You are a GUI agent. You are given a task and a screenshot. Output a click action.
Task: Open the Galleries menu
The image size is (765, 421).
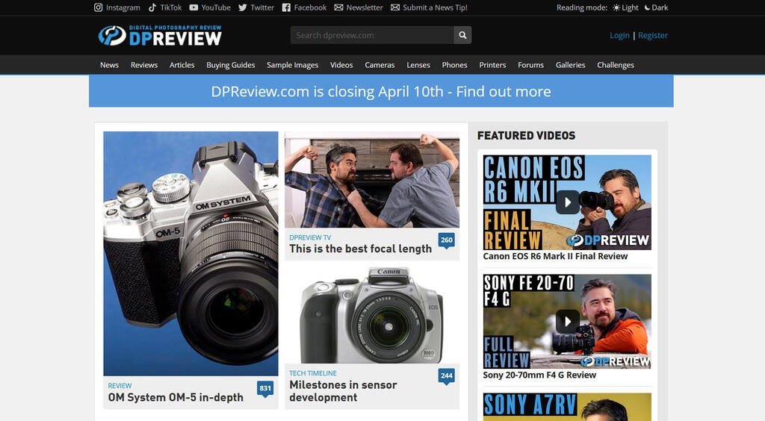click(x=570, y=65)
